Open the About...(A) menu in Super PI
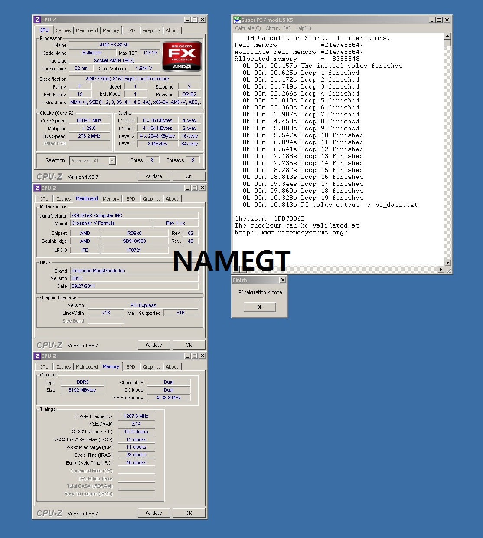Image resolution: width=483 pixels, height=538 pixels. [x=278, y=28]
